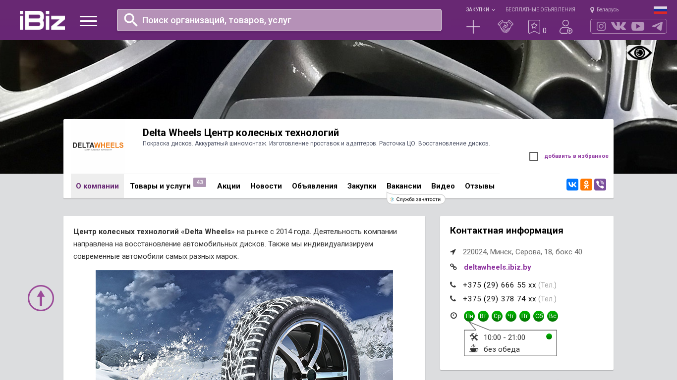Open the iBiz home logo

pos(42,20)
